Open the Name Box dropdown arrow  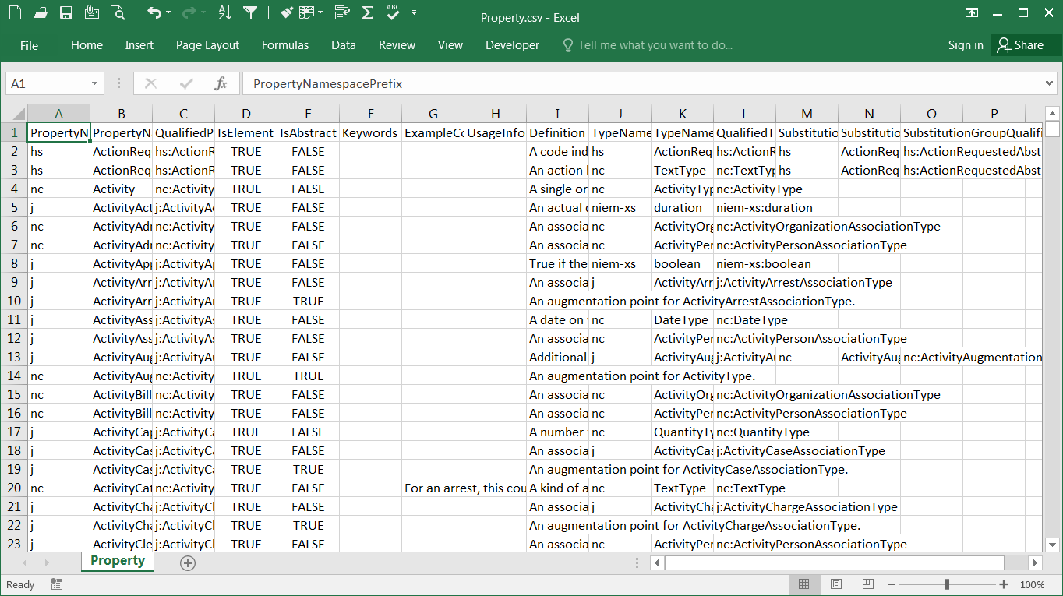95,83
